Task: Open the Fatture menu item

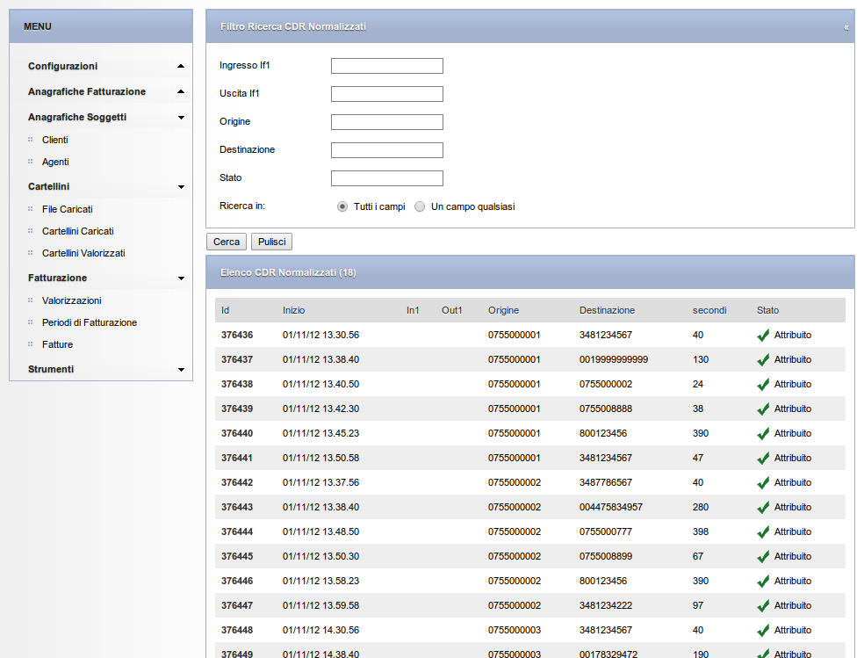Action: tap(57, 345)
